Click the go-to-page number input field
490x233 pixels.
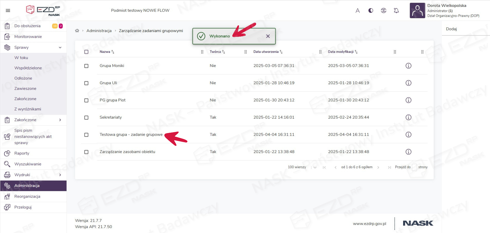point(414,167)
